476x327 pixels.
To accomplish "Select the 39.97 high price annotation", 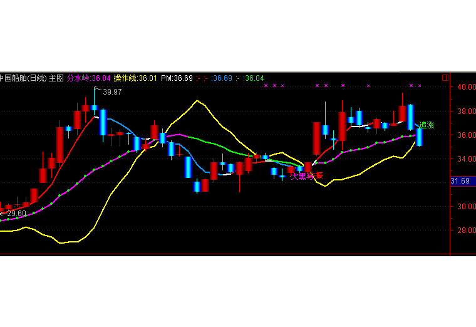I will coord(112,92).
